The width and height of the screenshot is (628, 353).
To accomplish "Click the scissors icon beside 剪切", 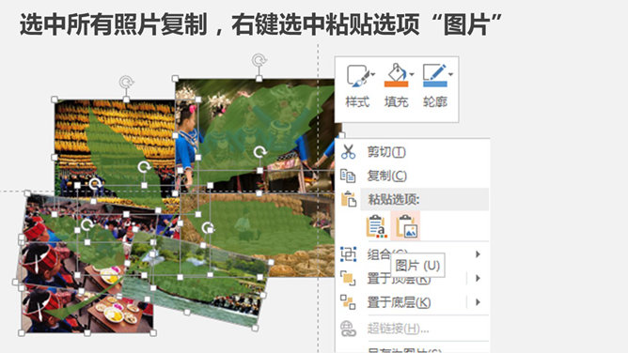I will point(348,152).
